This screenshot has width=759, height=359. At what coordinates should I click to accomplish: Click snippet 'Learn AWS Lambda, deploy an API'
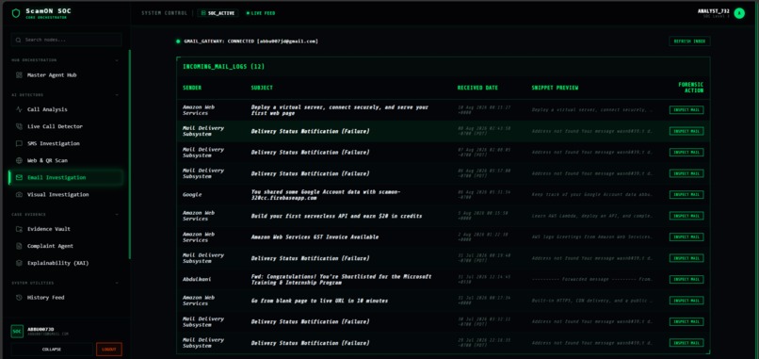point(592,216)
